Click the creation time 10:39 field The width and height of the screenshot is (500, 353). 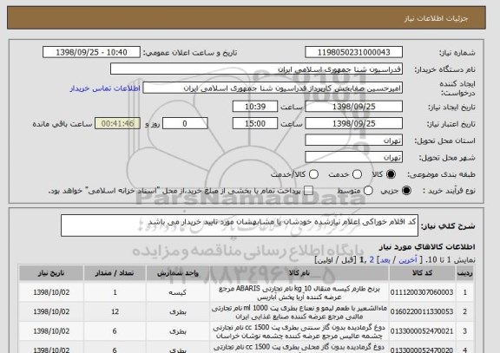tap(255, 107)
